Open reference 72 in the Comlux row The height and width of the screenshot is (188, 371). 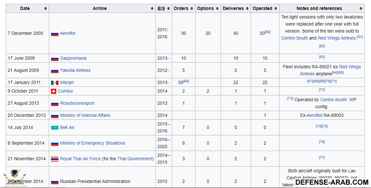322,90
